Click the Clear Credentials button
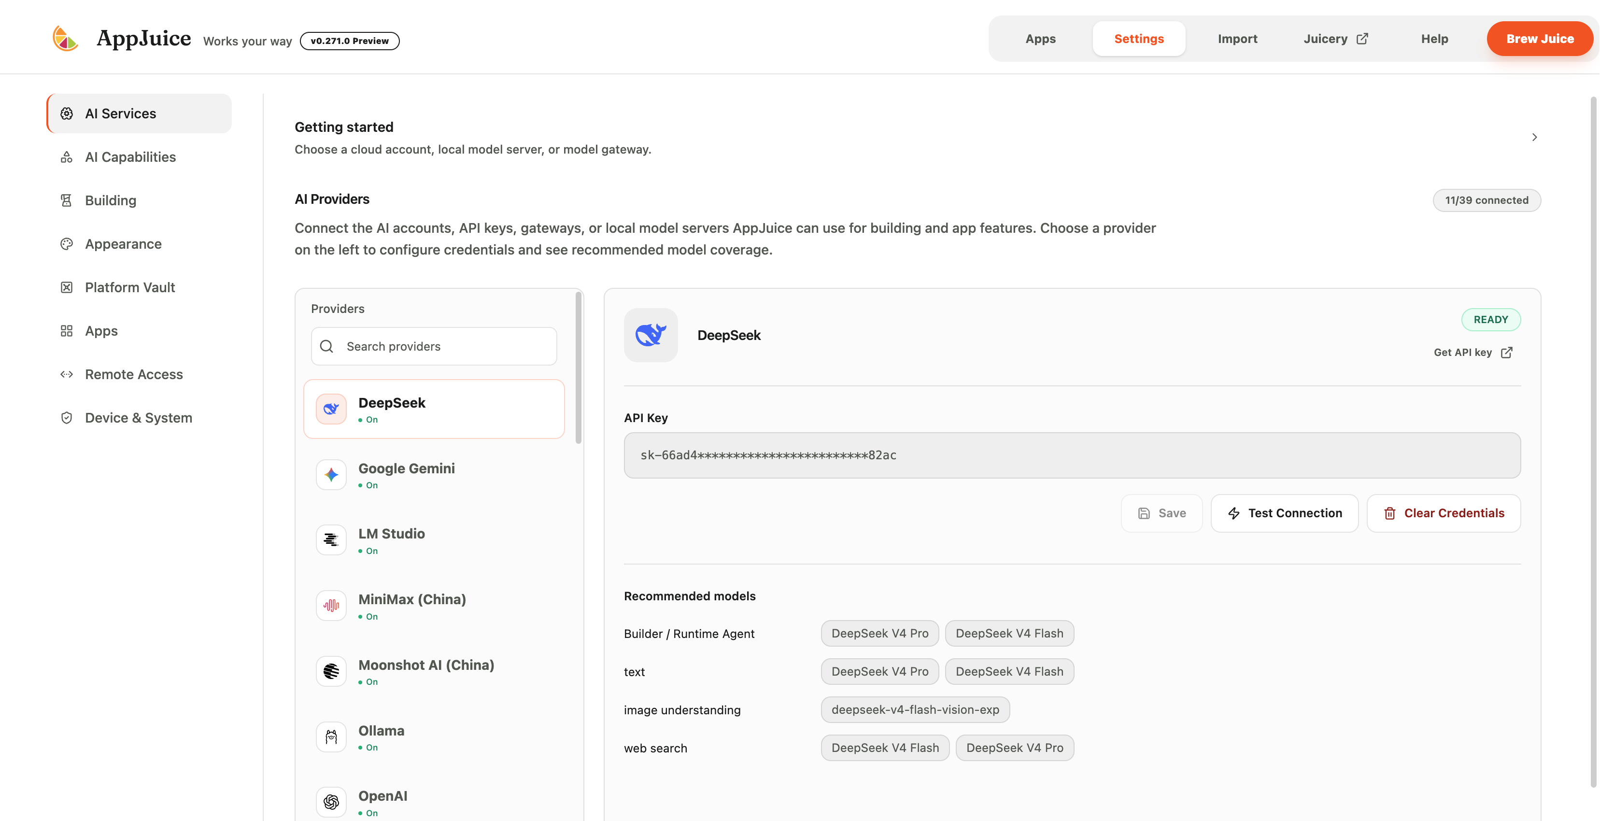The height and width of the screenshot is (821, 1614). pyautogui.click(x=1444, y=513)
